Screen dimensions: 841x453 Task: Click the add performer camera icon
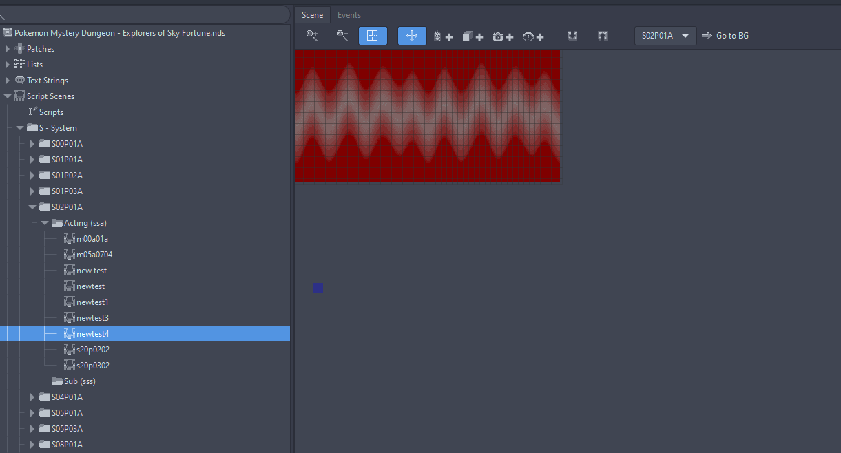click(503, 36)
